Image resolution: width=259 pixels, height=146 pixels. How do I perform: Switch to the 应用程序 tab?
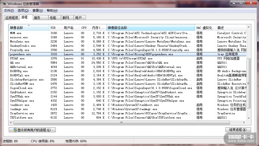click(12, 18)
